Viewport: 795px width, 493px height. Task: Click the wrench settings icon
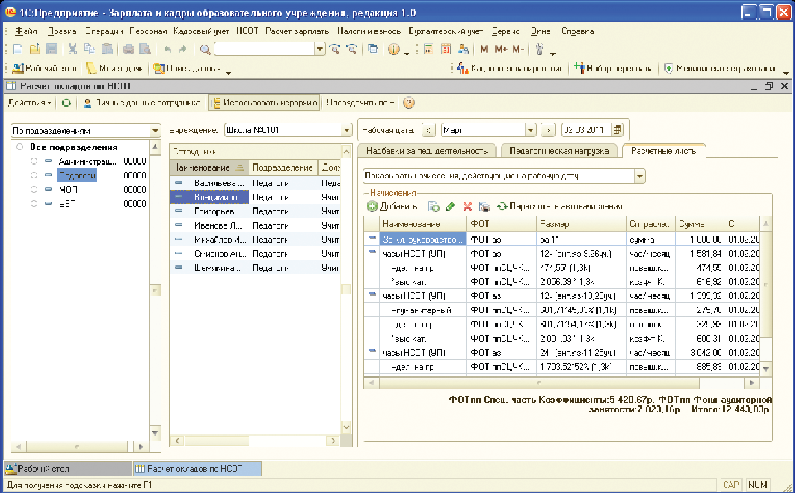tap(539, 50)
